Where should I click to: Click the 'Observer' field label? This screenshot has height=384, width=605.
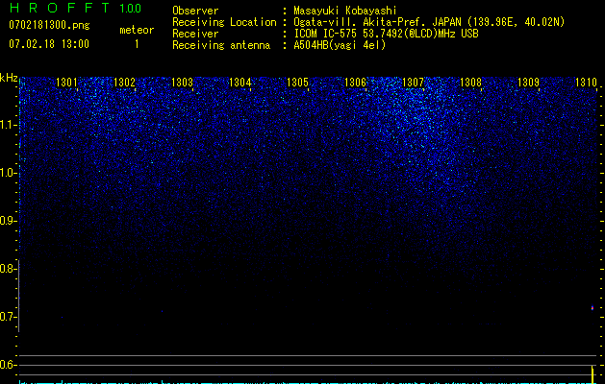point(195,11)
